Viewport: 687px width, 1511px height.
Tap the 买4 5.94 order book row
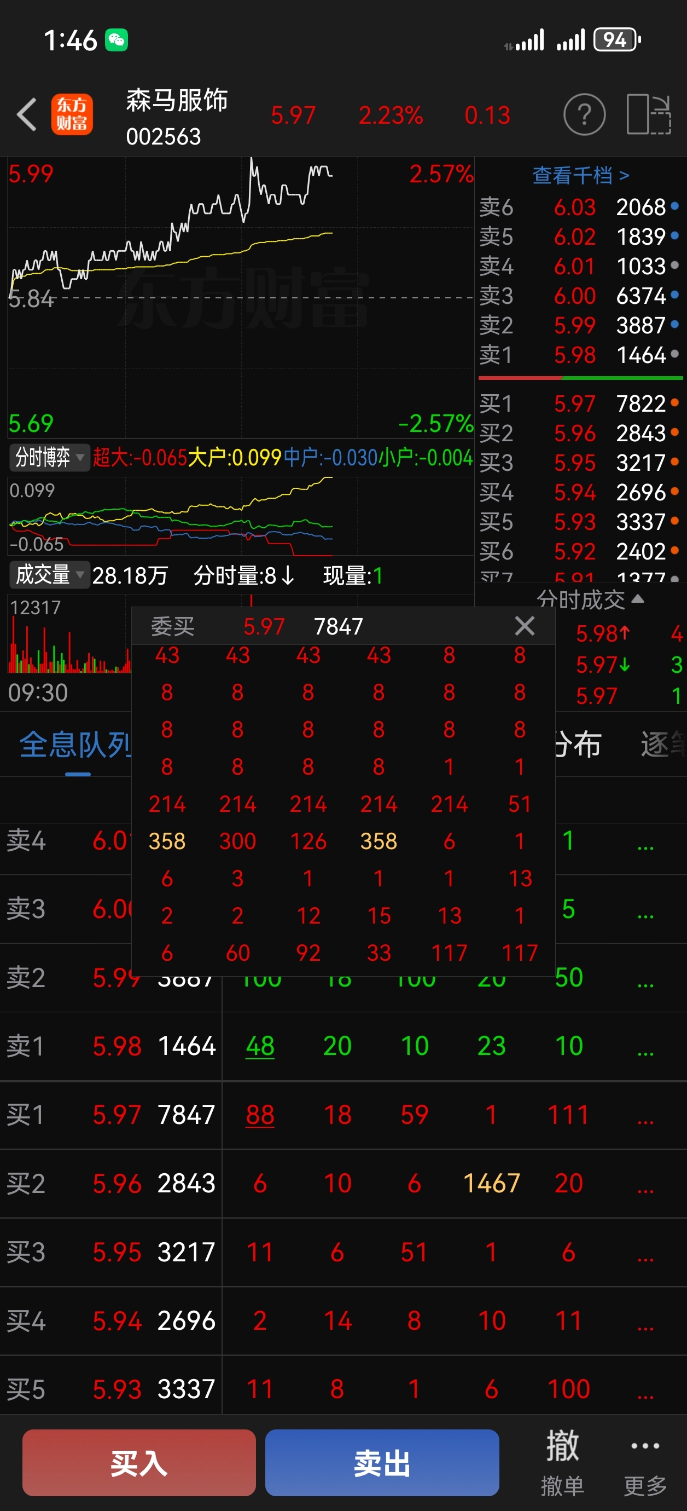click(580, 492)
